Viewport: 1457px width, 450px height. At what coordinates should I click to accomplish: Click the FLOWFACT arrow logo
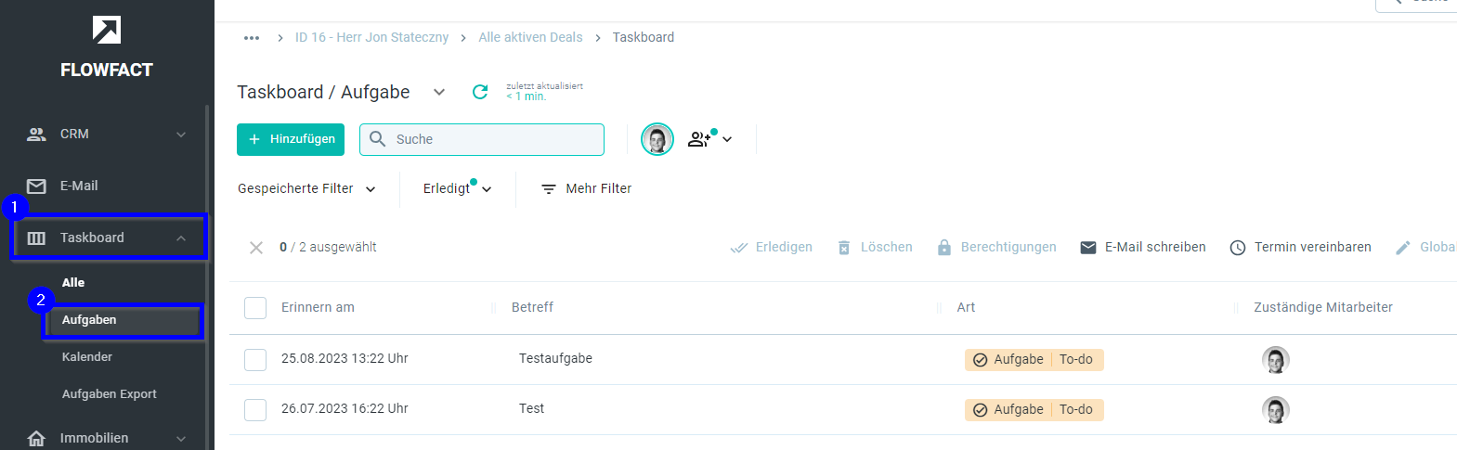pyautogui.click(x=107, y=30)
